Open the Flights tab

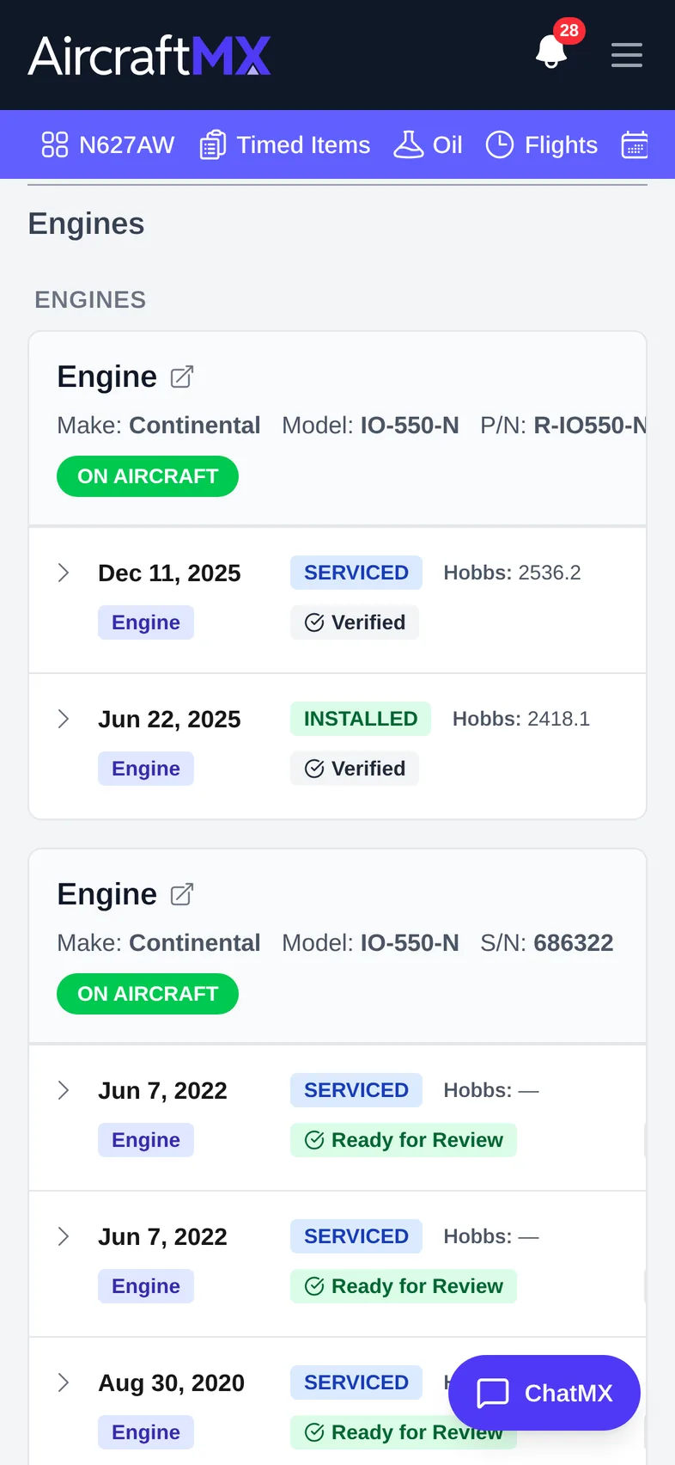pyautogui.click(x=542, y=144)
